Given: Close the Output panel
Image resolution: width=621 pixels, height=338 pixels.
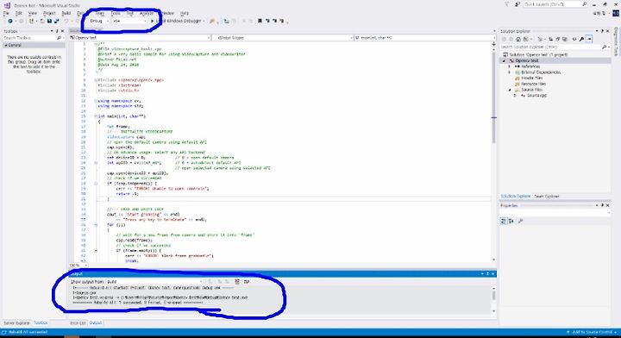Looking at the screenshot, I should 493,274.
